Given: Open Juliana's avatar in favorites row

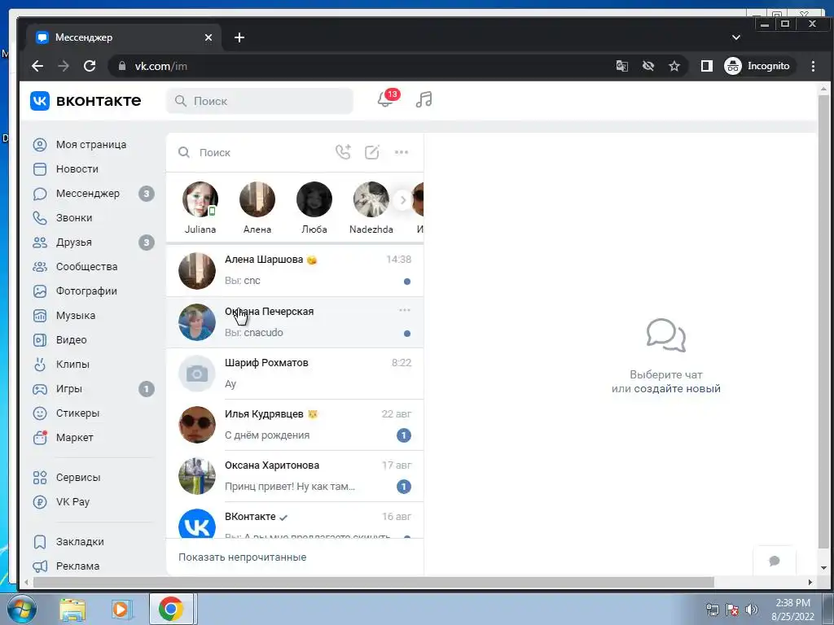Looking at the screenshot, I should click(x=200, y=199).
